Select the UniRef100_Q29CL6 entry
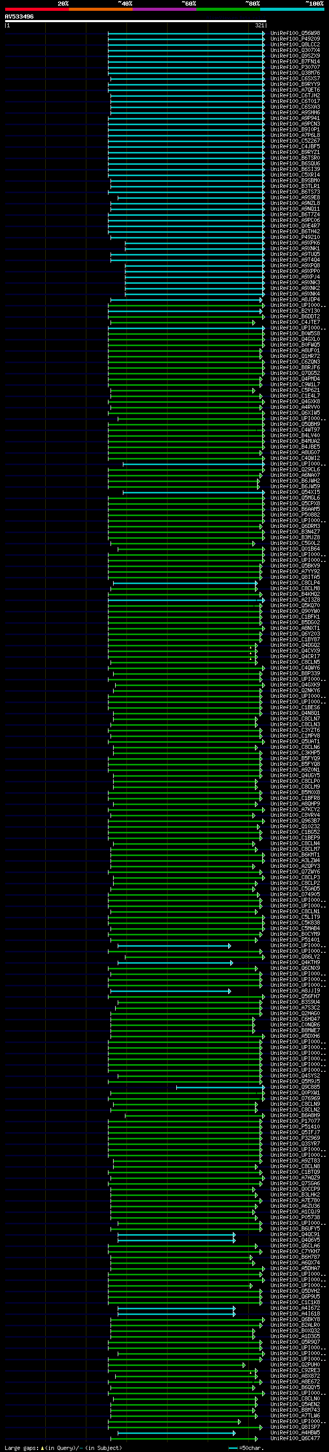This screenshot has height=1452, width=329. pos(295,470)
